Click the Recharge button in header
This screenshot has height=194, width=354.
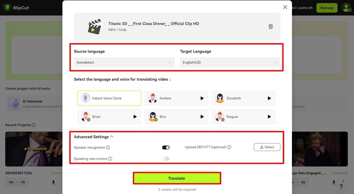click(327, 8)
